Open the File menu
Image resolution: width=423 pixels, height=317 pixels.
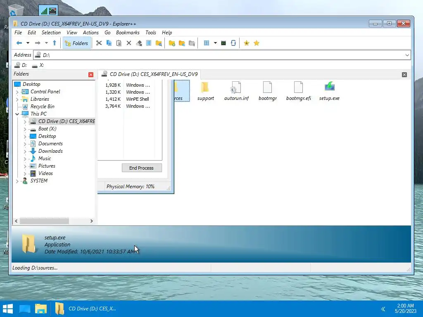tap(18, 32)
